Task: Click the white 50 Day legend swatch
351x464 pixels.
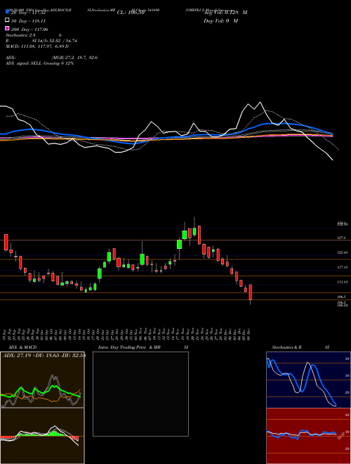Action: click(x=8, y=20)
